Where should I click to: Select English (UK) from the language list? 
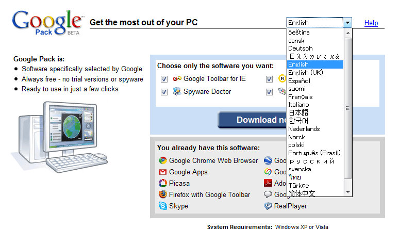pos(315,73)
